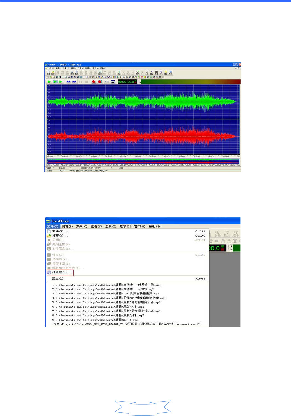Open recent file 7 最大最小提示音.mp3
Viewport: 291px width, 416px height.
coord(127,311)
